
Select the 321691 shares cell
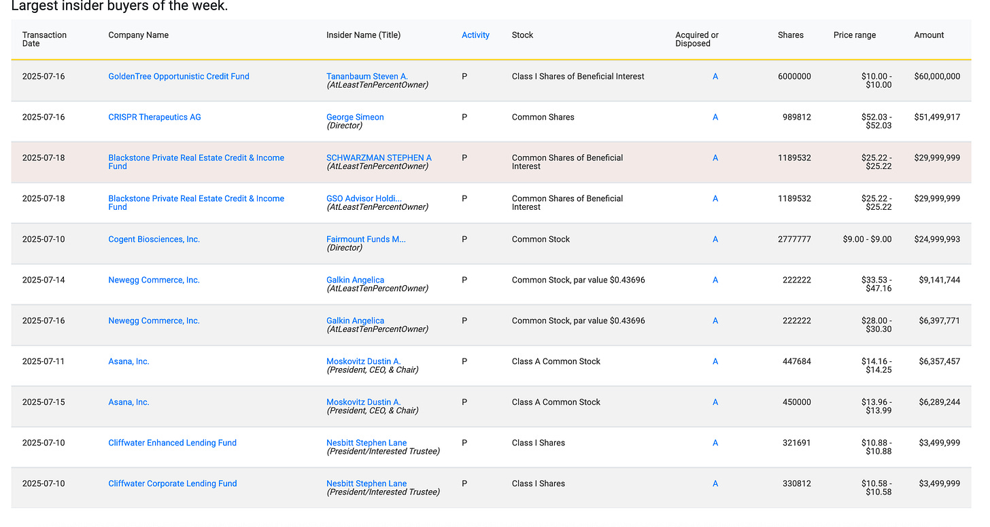(797, 443)
